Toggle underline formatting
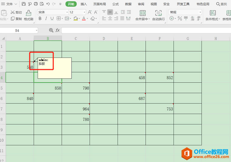231x162 pixels. (52, 19)
